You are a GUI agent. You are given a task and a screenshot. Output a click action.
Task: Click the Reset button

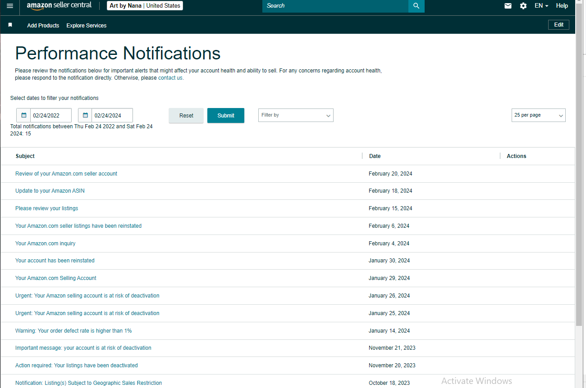coord(186,116)
